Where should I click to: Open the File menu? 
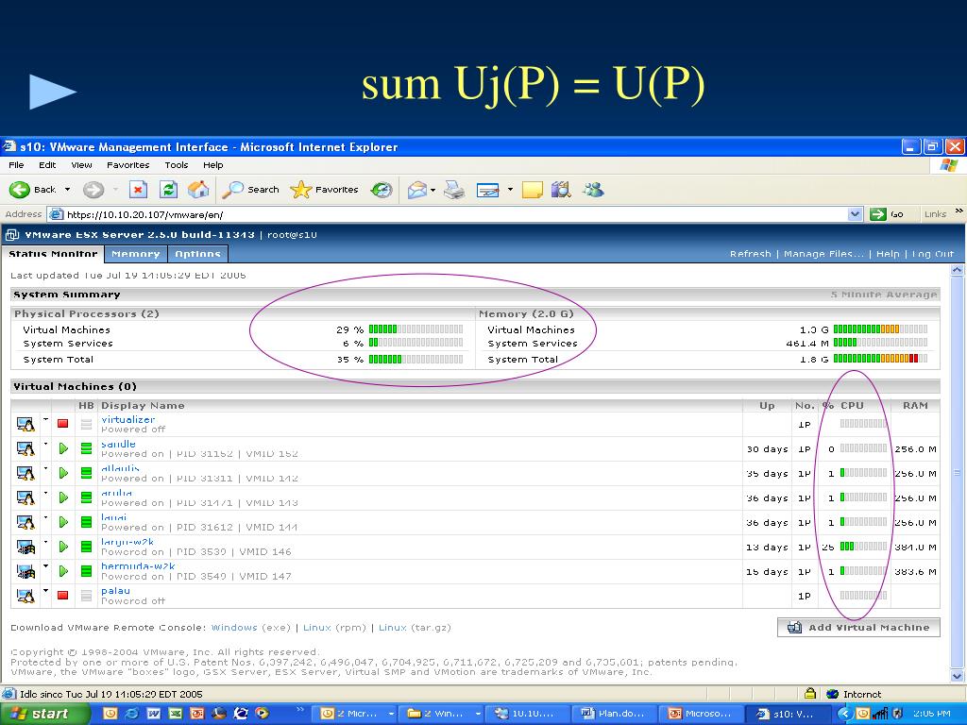pyautogui.click(x=17, y=164)
